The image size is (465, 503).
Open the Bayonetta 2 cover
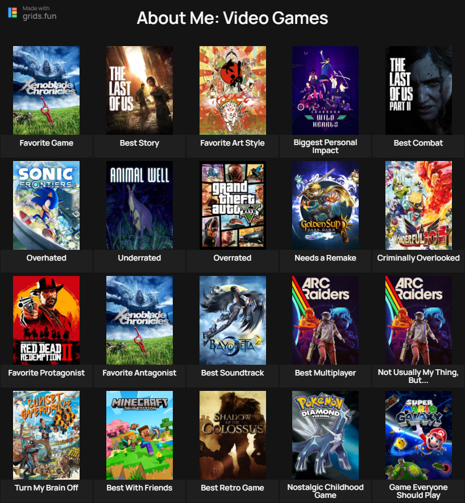[232, 320]
